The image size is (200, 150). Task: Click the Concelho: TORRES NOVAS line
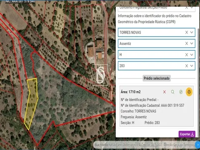point(138,111)
